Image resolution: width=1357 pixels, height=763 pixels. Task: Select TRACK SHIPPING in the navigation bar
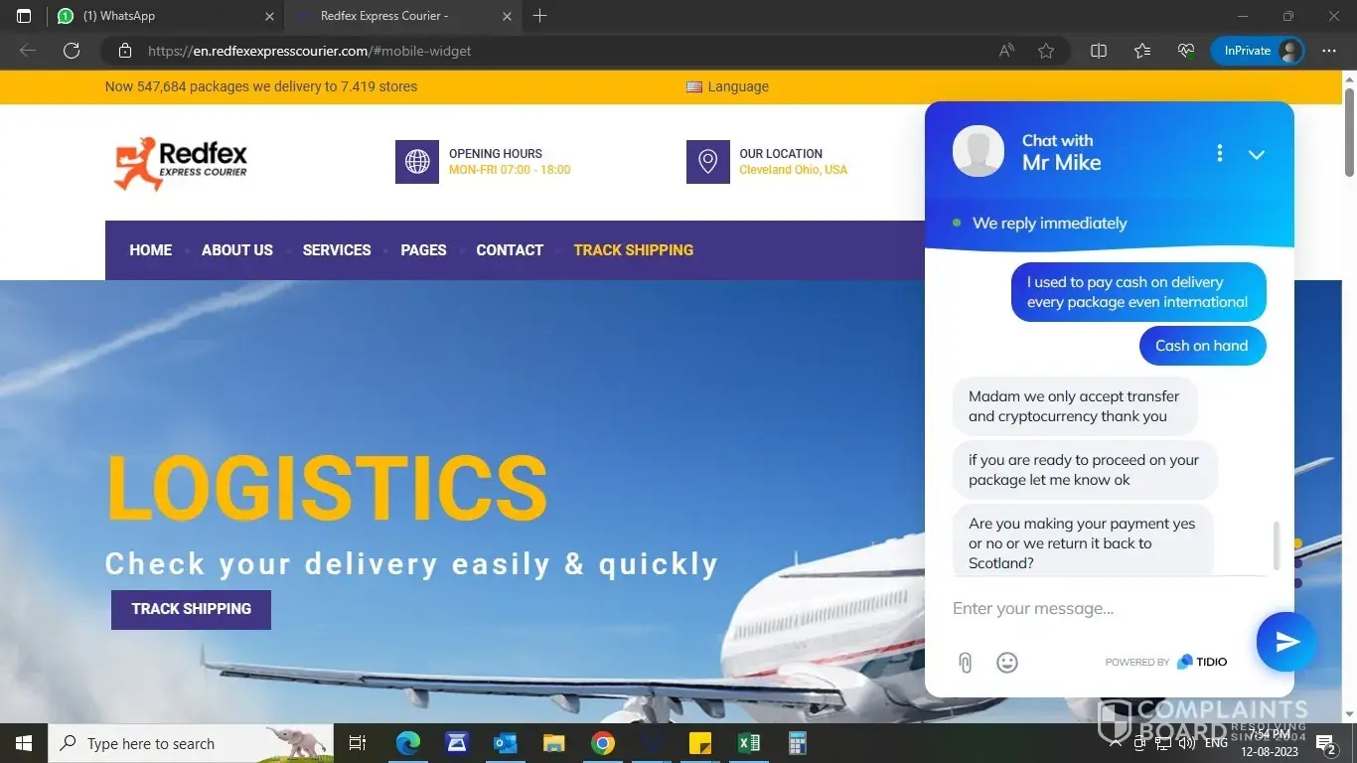click(634, 250)
